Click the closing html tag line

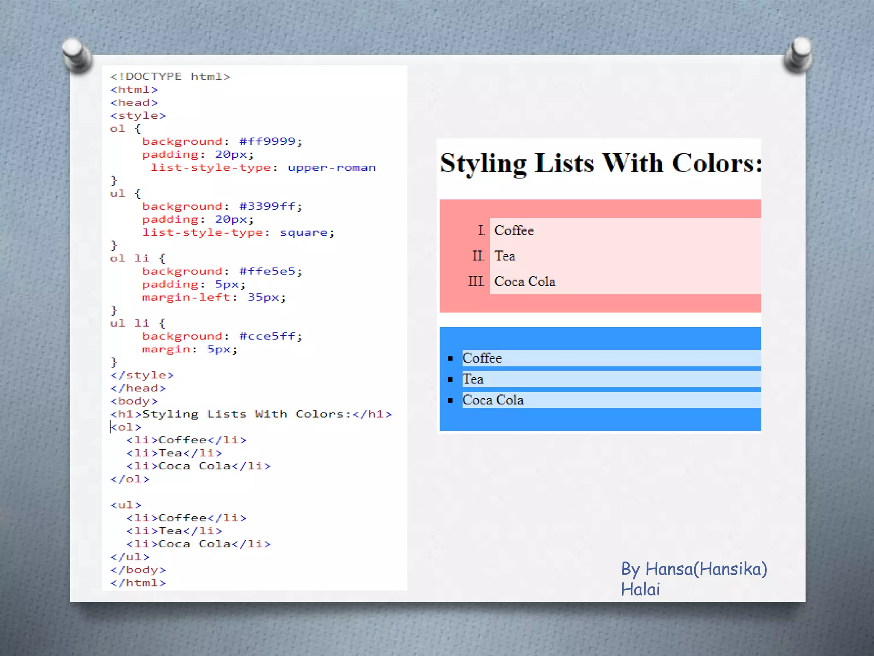pyautogui.click(x=137, y=583)
